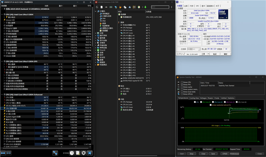Click AIDA64 orange-framed chip toolbar icon
Image resolution: width=266 pixels, height=157 pixels.
(134, 7)
